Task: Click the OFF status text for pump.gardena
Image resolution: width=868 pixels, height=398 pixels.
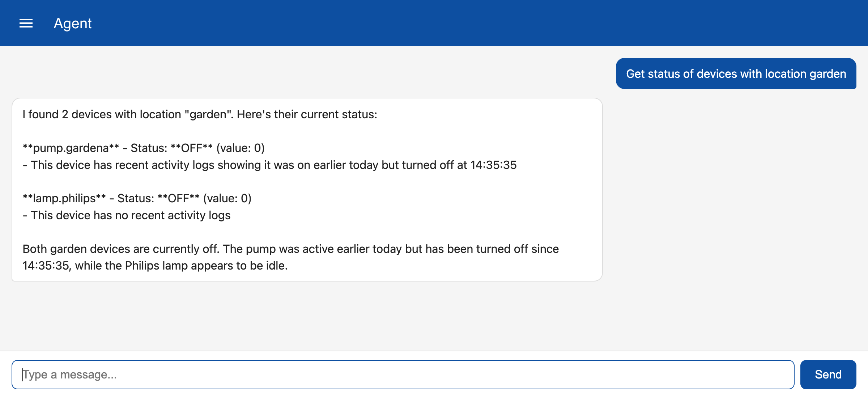Action: pyautogui.click(x=192, y=148)
